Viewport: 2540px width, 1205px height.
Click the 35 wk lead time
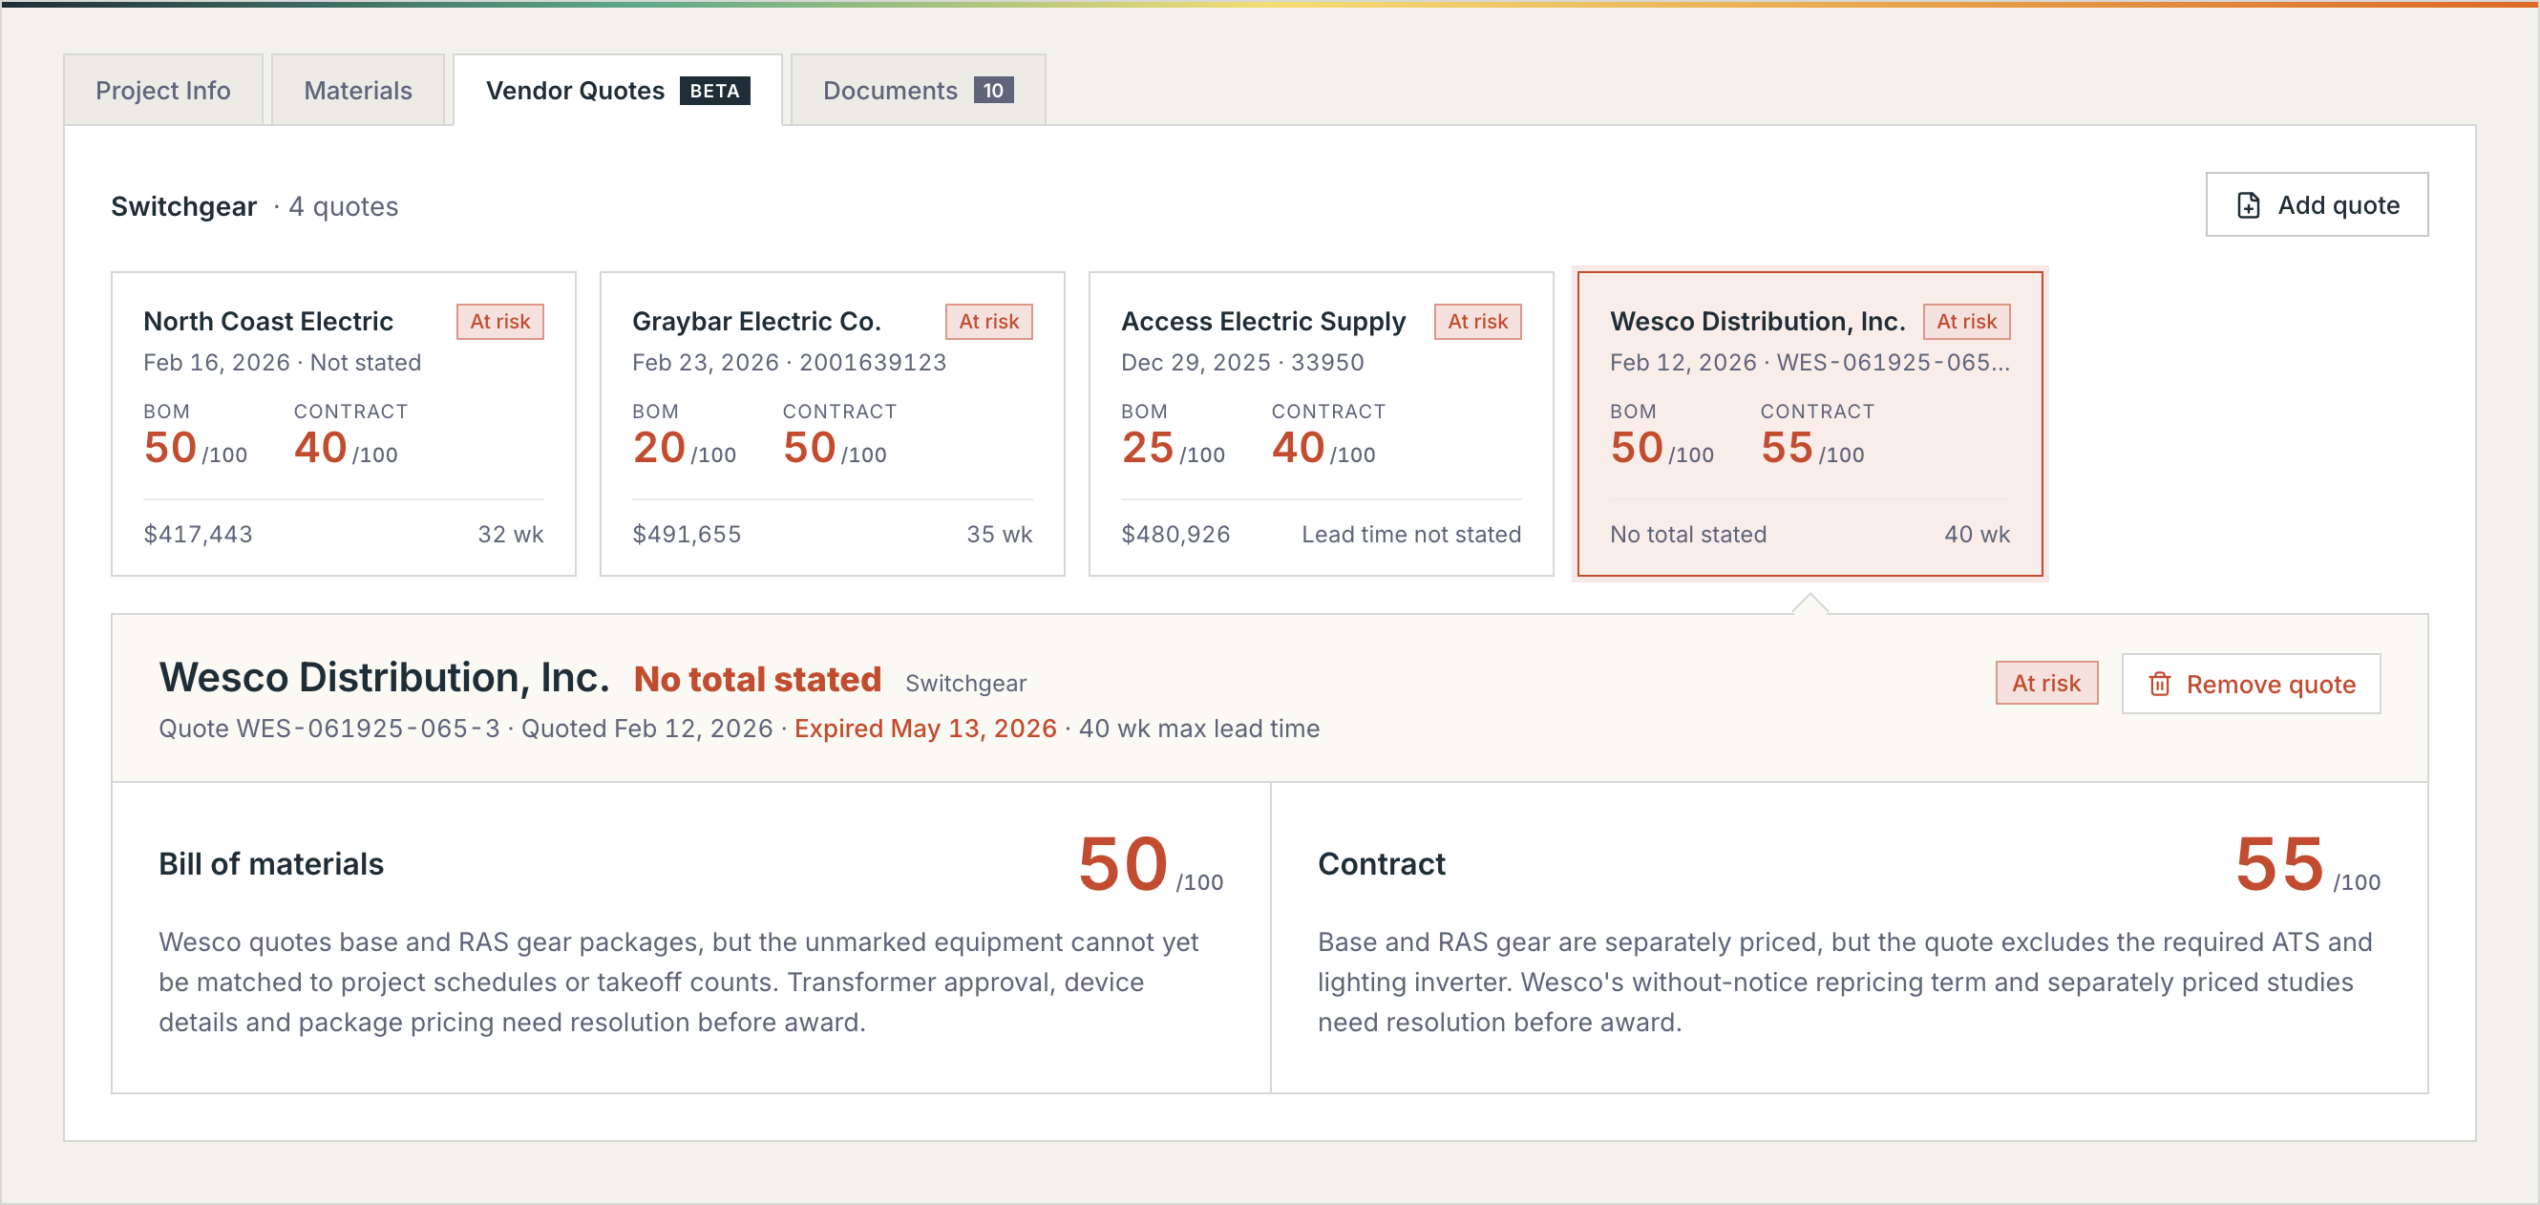[1000, 535]
